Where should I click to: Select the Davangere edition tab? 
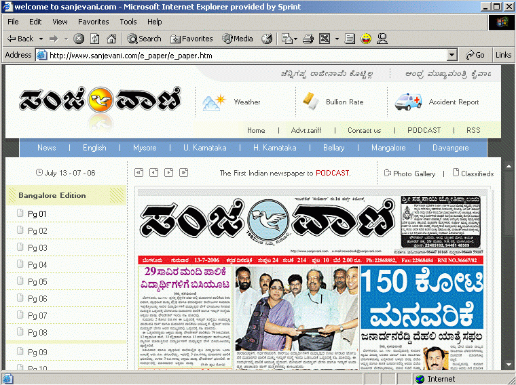451,148
